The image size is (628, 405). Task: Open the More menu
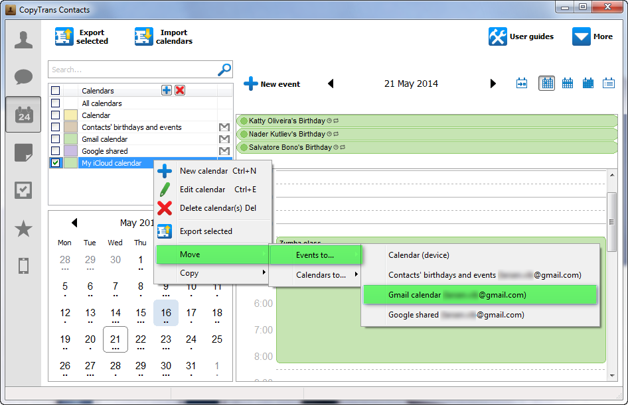592,36
